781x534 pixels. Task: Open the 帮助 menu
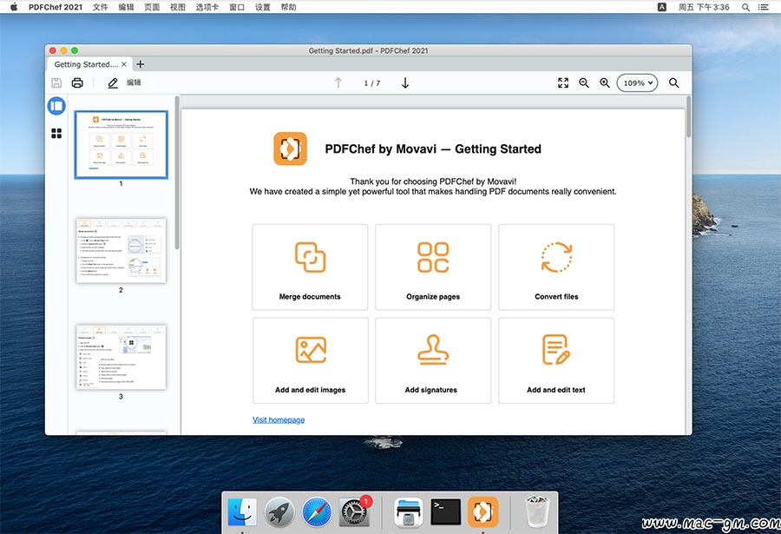click(288, 7)
